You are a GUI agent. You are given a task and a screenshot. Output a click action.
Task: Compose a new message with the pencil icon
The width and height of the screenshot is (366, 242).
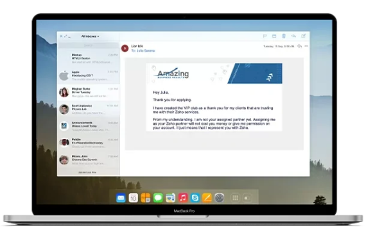(304, 36)
